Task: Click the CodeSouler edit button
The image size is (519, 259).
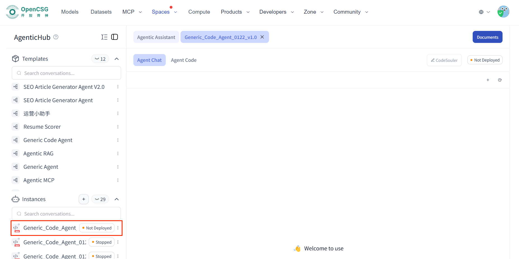Action: point(444,60)
